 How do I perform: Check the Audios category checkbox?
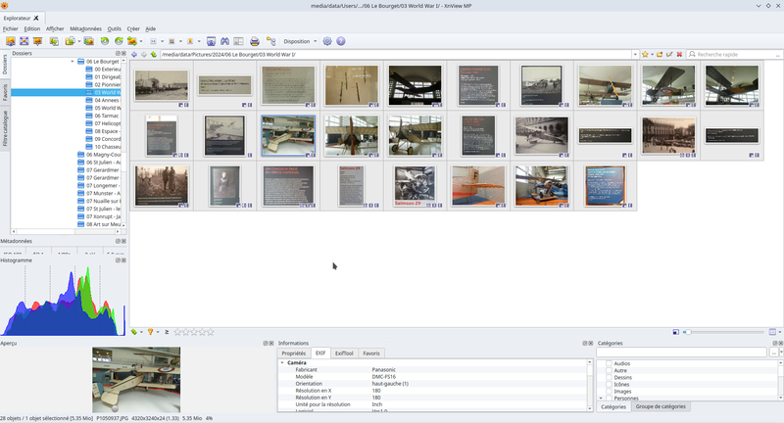pos(608,363)
